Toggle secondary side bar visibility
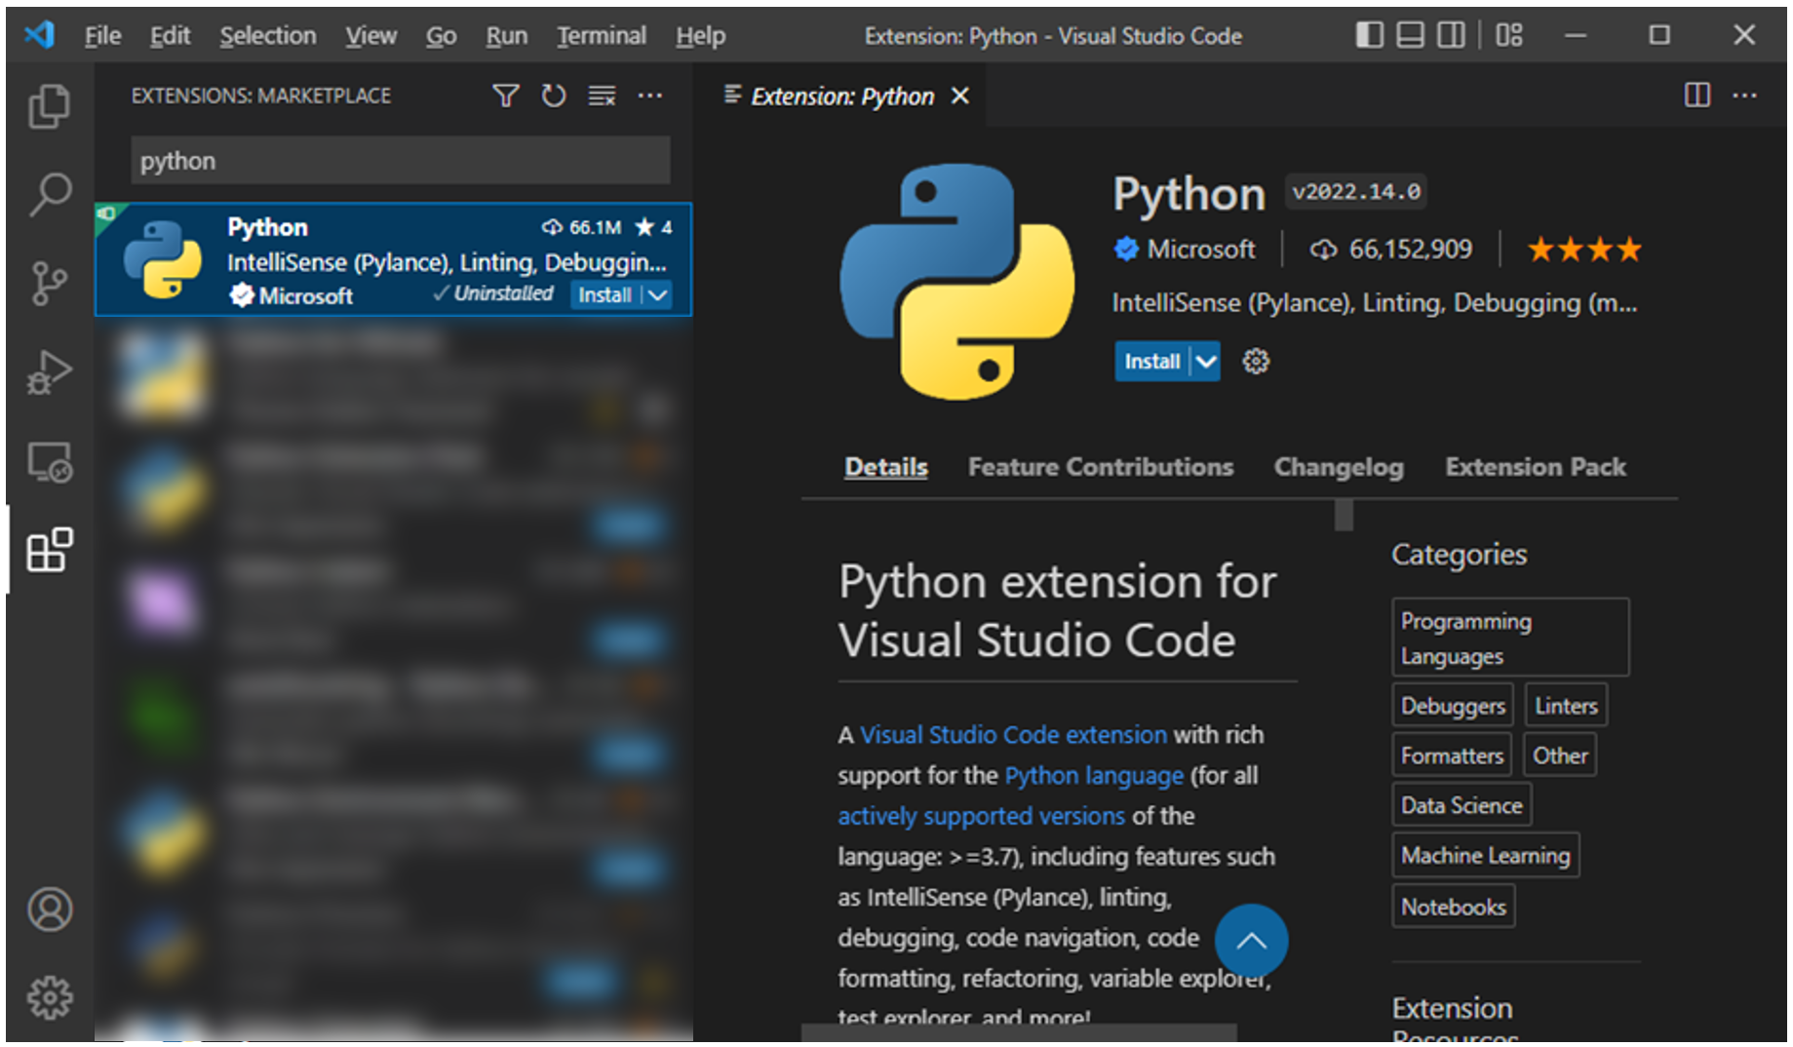The height and width of the screenshot is (1047, 1793). point(1451,36)
